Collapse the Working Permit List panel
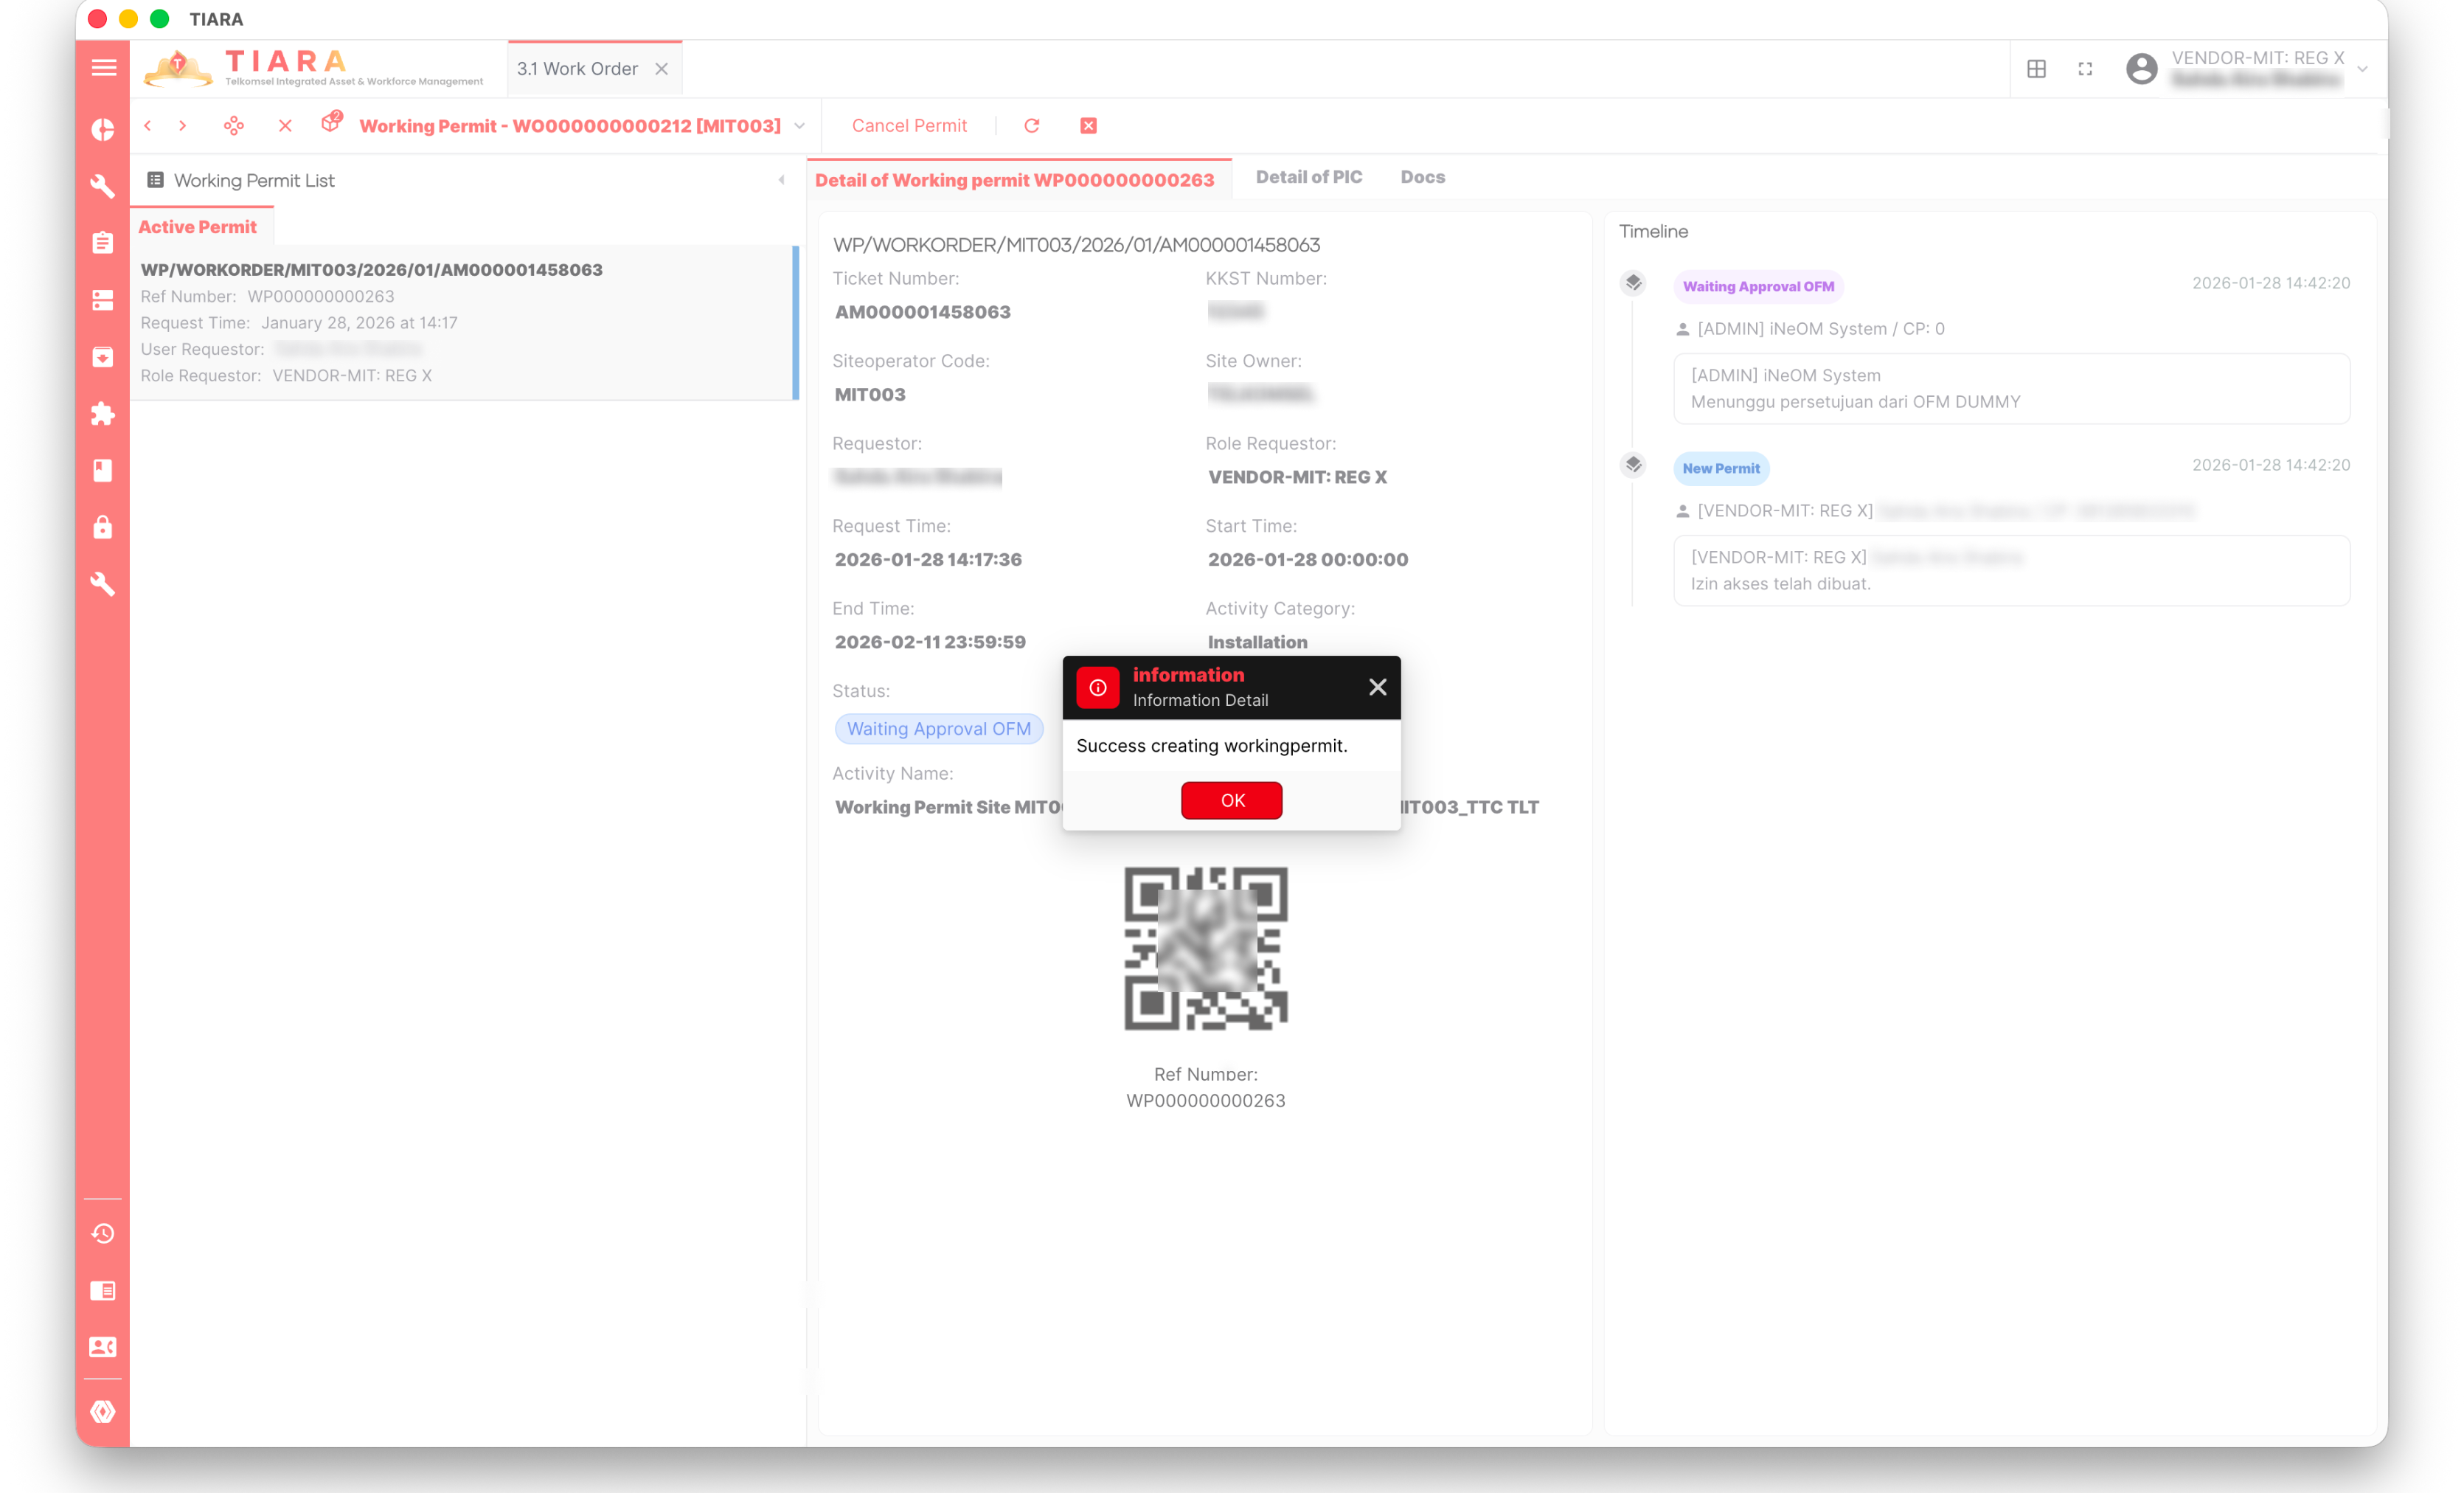The height and width of the screenshot is (1493, 2464). [x=781, y=180]
